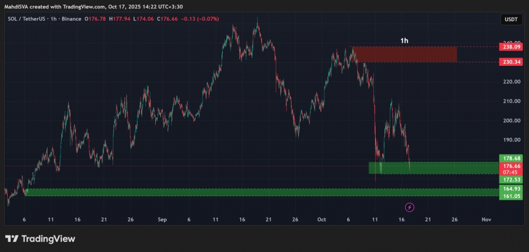The height and width of the screenshot is (252, 529).
Task: Select the red supply zone rectangle
Action: (x=404, y=54)
